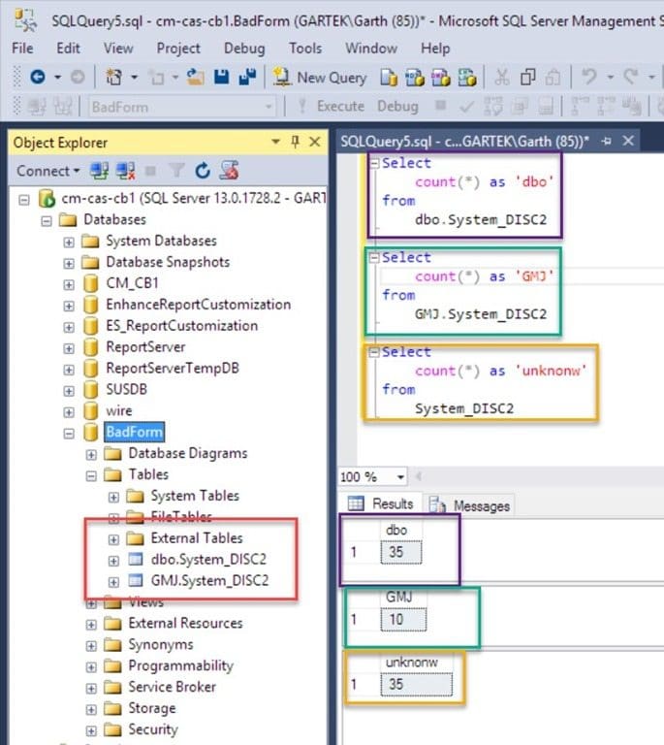664x745 pixels.
Task: Click the GMJ result cell showing 10
Action: [x=403, y=620]
